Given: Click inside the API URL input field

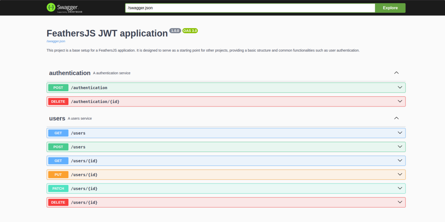Looking at the screenshot, I should pos(243,8).
